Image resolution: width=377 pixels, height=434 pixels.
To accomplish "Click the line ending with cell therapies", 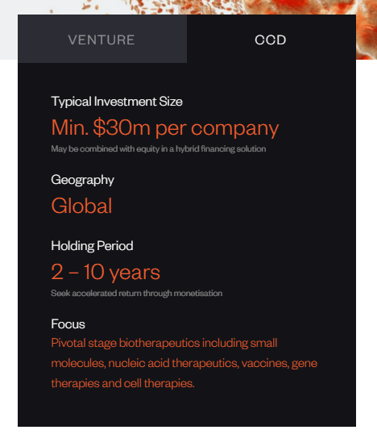I will tap(122, 384).
